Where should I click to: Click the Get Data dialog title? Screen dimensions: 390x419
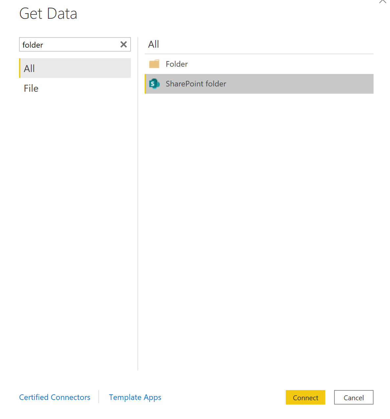48,14
